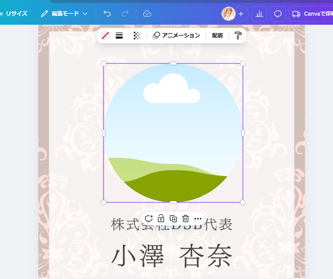Open the comments speech bubble in header
Viewport: 333px width, 279px height.
(278, 14)
